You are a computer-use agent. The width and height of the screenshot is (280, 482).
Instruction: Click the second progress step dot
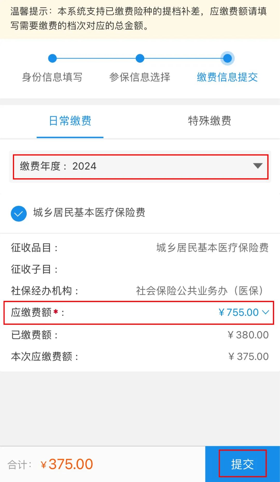[x=140, y=58]
